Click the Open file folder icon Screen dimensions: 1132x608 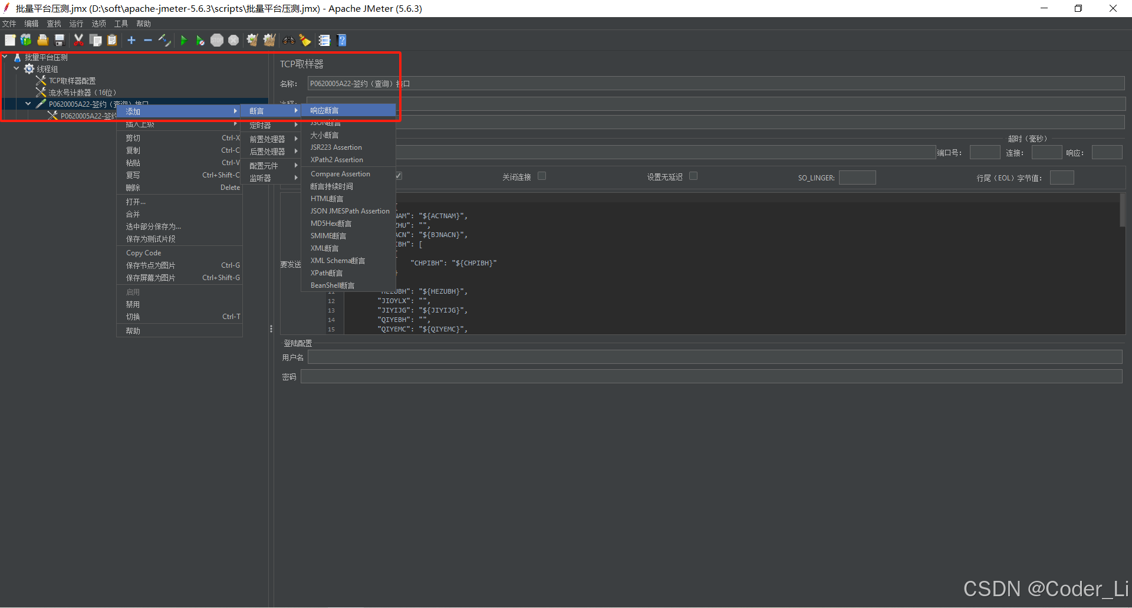tap(42, 40)
